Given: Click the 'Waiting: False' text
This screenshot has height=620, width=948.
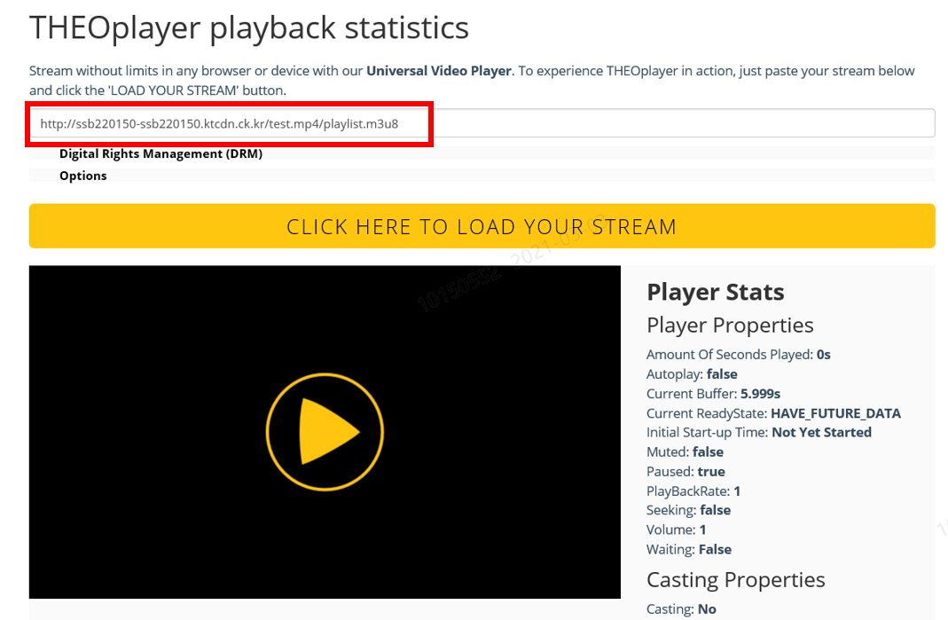Looking at the screenshot, I should (689, 549).
